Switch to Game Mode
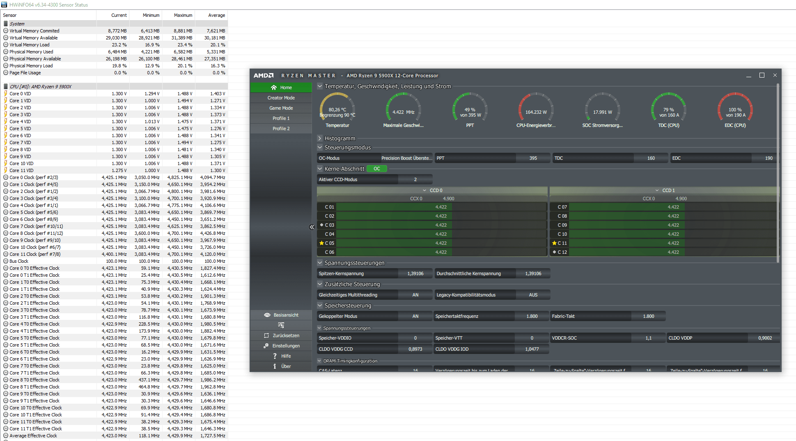 [x=281, y=108]
